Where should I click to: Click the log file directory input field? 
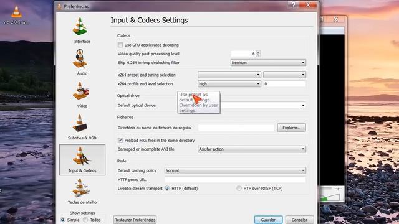pos(236,128)
